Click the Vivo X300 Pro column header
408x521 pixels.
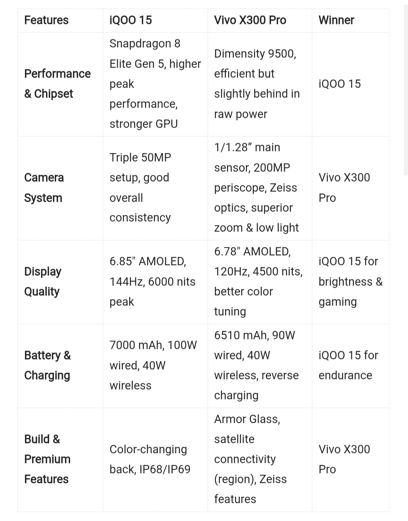[250, 20]
